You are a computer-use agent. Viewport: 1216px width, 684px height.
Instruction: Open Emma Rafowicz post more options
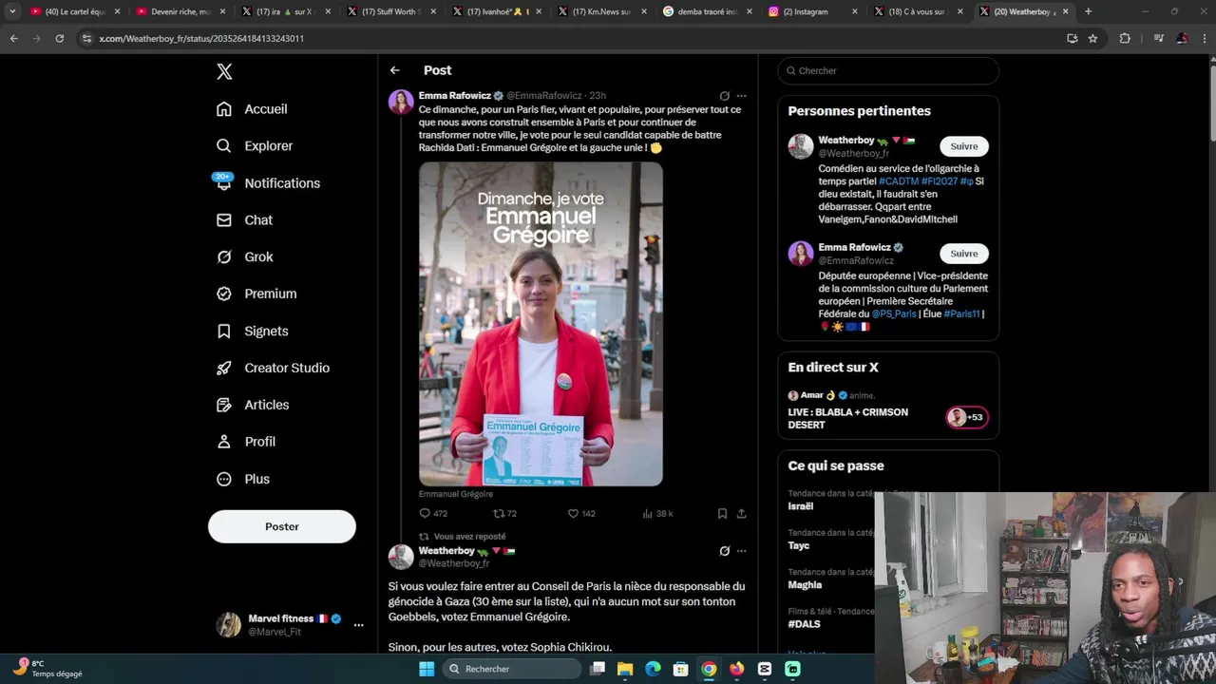(741, 96)
